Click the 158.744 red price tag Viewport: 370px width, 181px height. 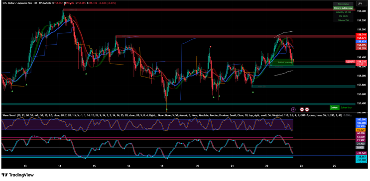pos(361,35)
